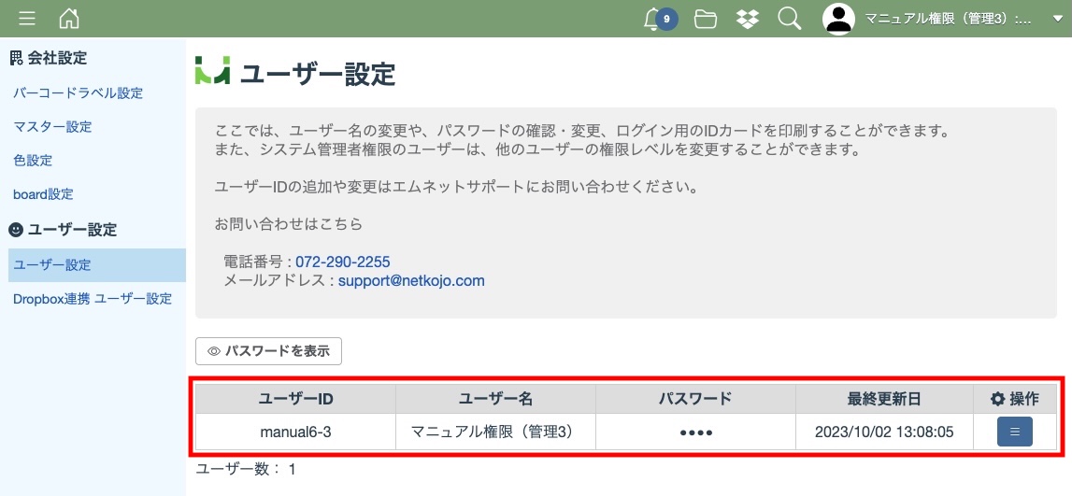1072x496 pixels.
Task: Click the support@netkojo.com email link
Action: pos(411,280)
